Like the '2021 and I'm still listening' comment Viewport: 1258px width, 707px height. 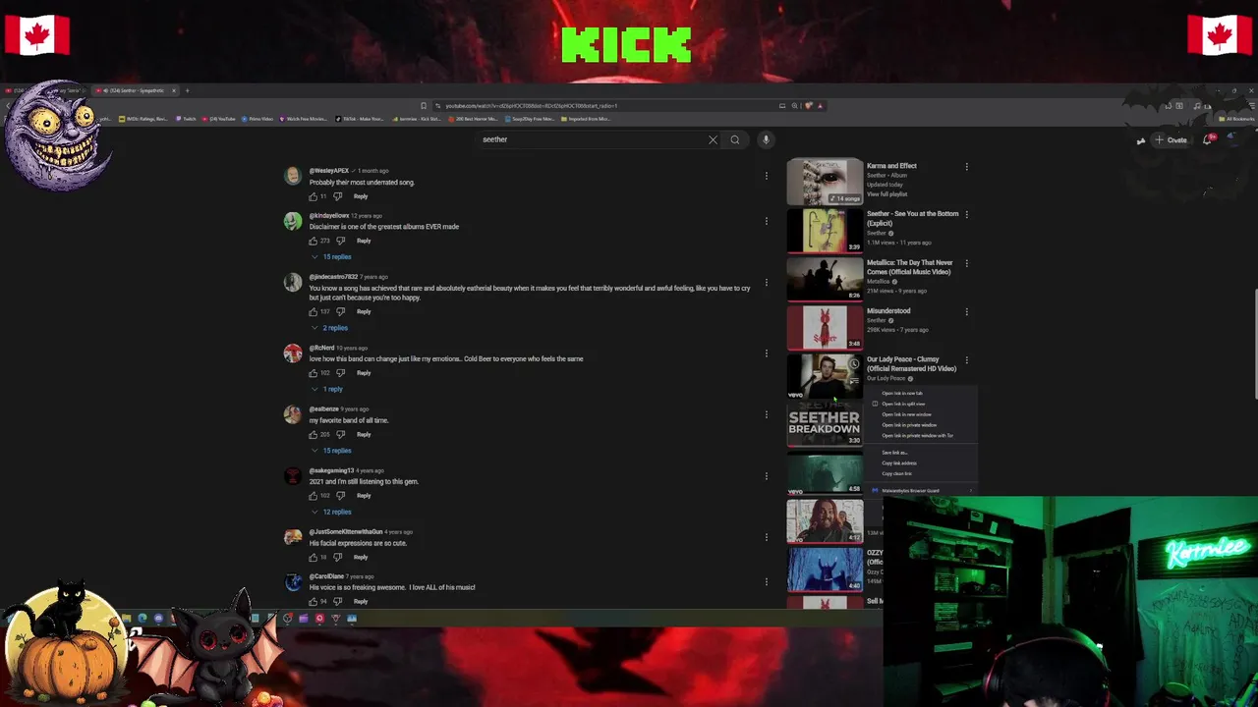[314, 496]
